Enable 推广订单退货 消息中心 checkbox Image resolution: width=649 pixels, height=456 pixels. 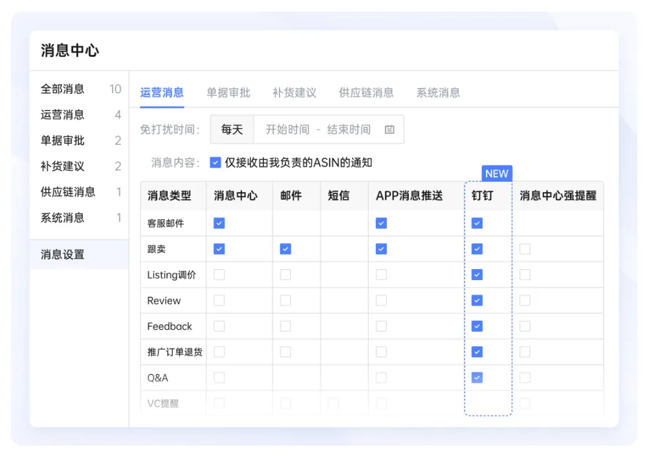[x=219, y=352]
